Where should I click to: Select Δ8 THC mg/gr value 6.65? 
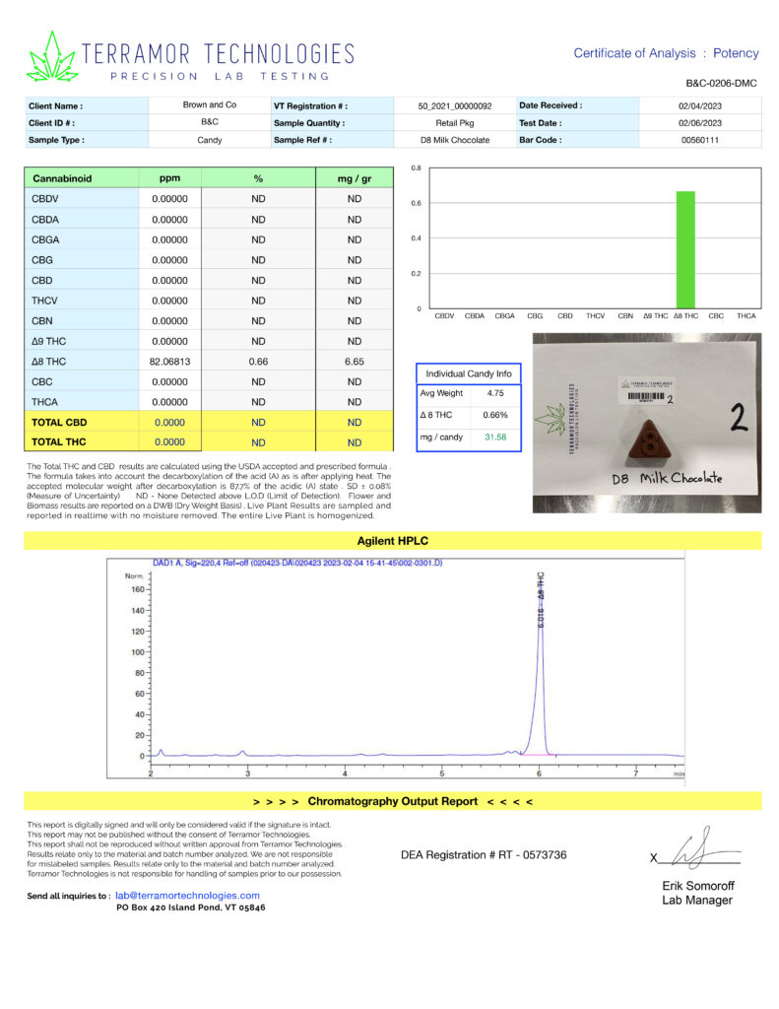355,362
